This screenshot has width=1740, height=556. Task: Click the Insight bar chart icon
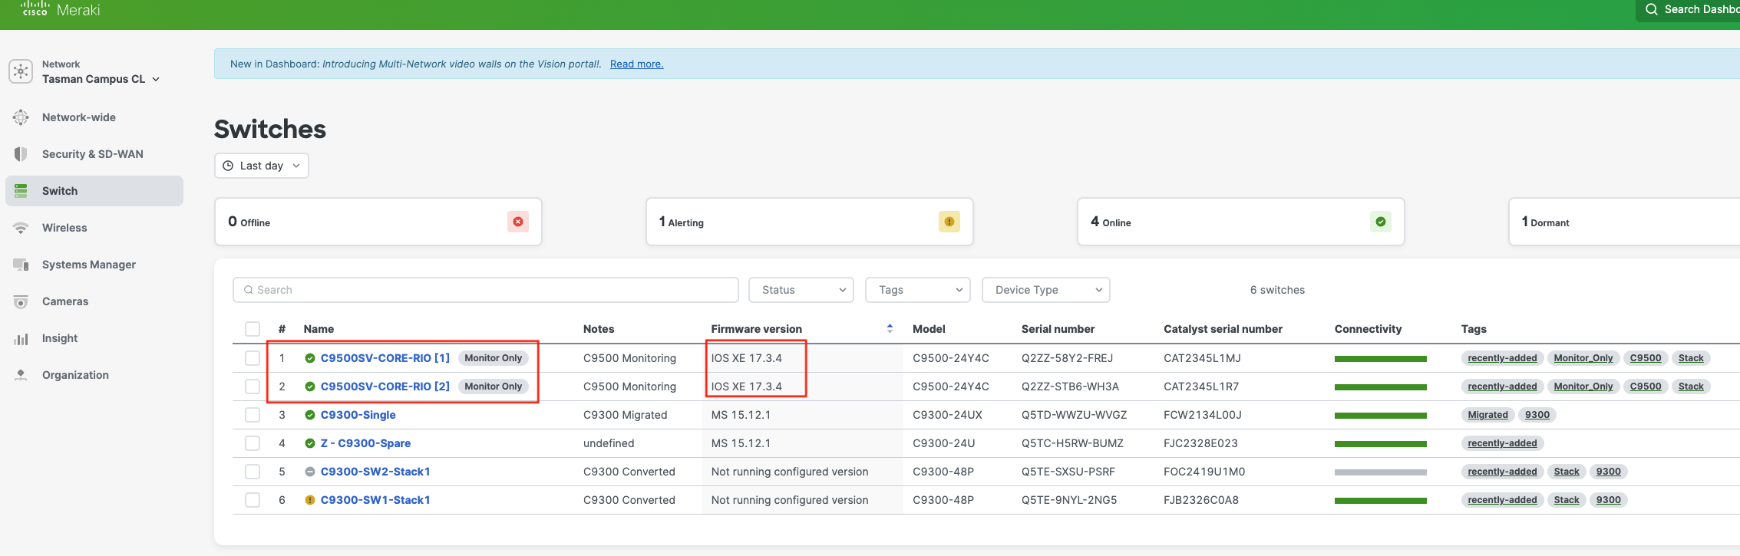(21, 338)
